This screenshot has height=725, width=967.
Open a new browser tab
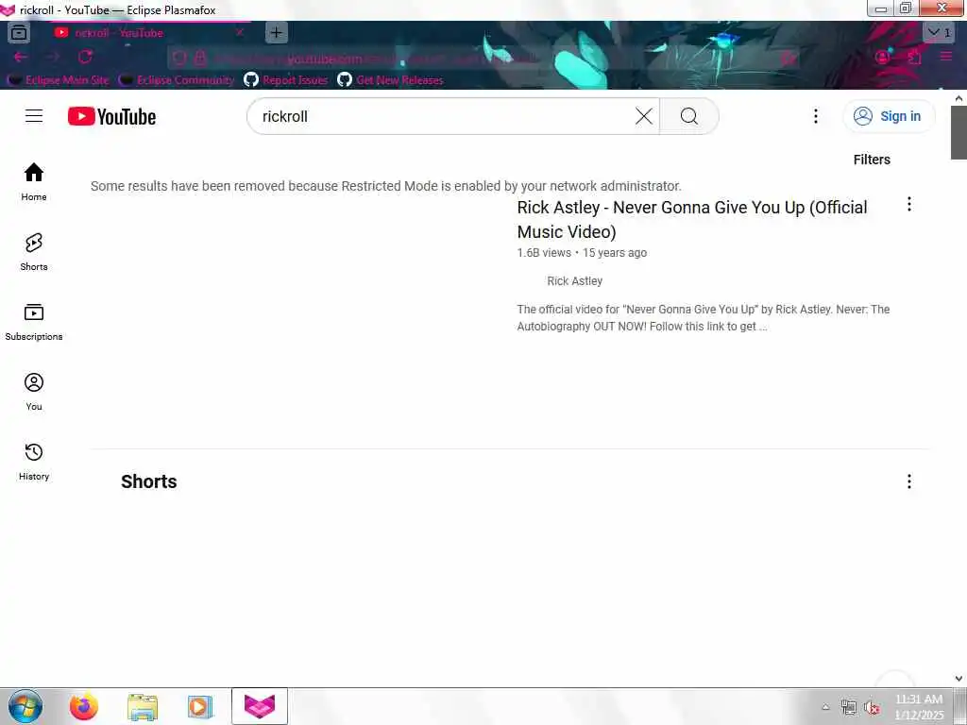point(277,33)
